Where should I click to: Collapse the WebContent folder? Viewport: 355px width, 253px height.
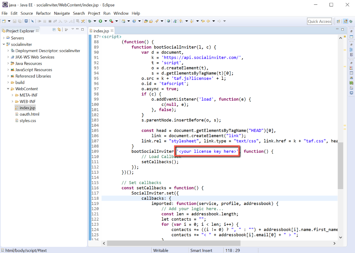pyautogui.click(x=8, y=88)
